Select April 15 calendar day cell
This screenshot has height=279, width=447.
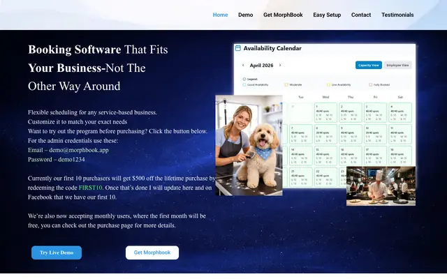pyautogui.click(x=325, y=156)
